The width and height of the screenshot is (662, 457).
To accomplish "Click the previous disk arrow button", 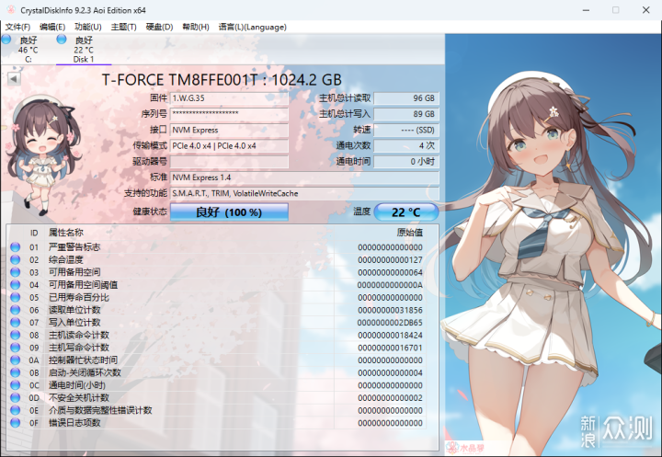I will [x=14, y=78].
